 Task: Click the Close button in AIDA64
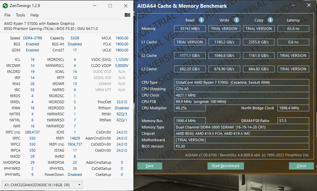pyautogui.click(x=301, y=166)
